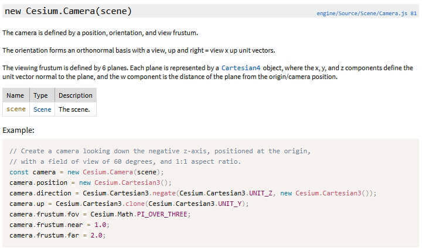Viewport: 422px width, 251px height.
Task: Select the Description column header
Action: 76,95
